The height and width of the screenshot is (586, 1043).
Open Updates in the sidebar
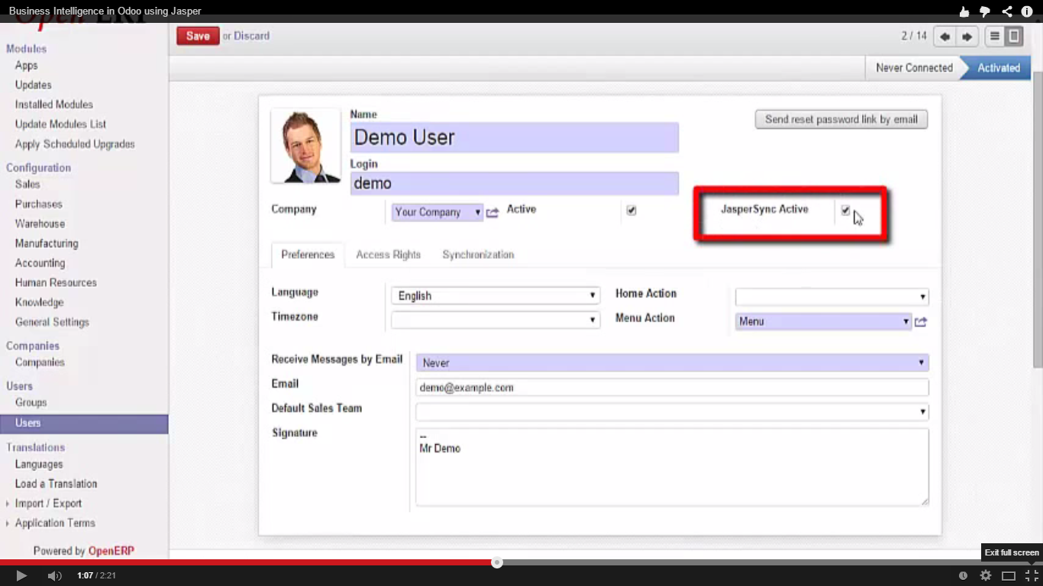click(x=34, y=85)
